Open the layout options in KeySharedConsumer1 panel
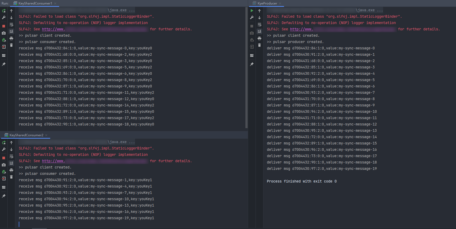The image size is (456, 229). [x=4, y=55]
